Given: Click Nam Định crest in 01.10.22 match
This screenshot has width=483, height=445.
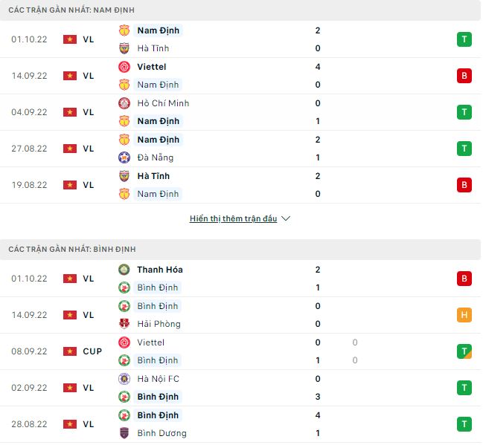Looking at the screenshot, I should point(124,30).
